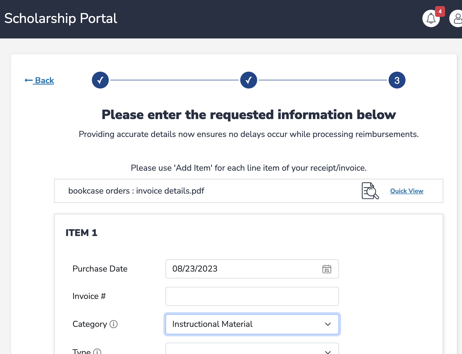Open Quick View of the invoice
This screenshot has height=354, width=462.
pos(407,191)
